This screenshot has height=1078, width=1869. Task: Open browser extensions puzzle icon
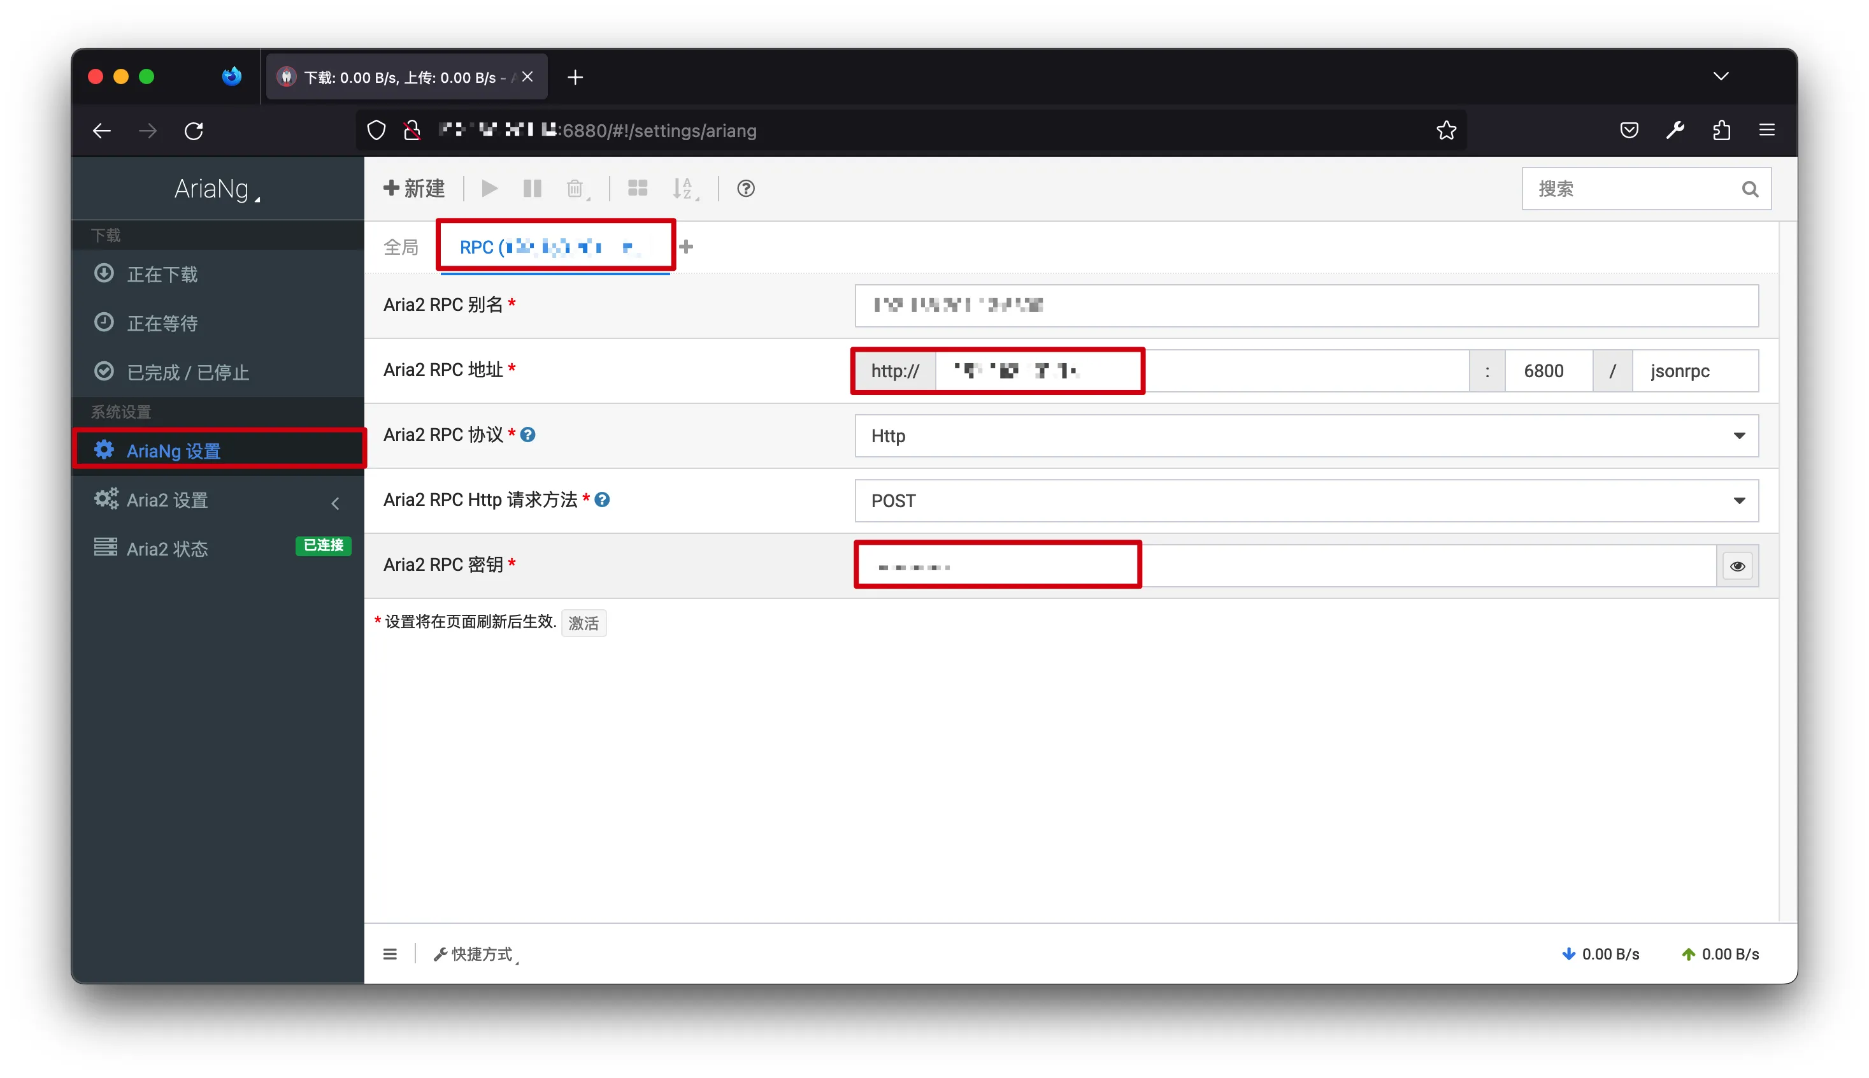pyautogui.click(x=1721, y=131)
